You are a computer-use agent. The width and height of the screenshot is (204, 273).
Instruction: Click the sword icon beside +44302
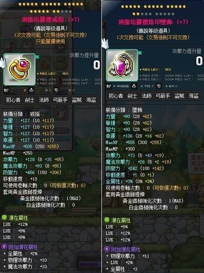tap(109, 86)
